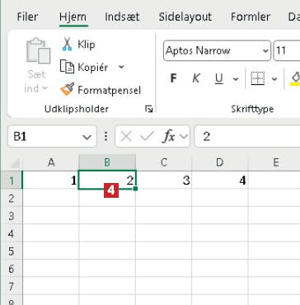Open the Indsæt tab
Screen dimensions: 300x305
point(122,16)
